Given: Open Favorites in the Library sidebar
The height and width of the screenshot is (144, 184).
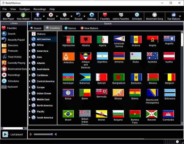Looking at the screenshot, I should coord(9,28).
